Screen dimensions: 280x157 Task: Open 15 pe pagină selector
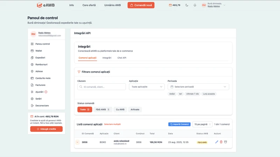click(x=202, y=124)
